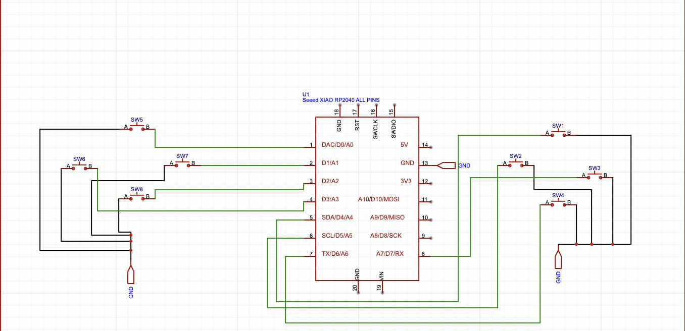Click the A9/D9/MISO pin label

(387, 217)
